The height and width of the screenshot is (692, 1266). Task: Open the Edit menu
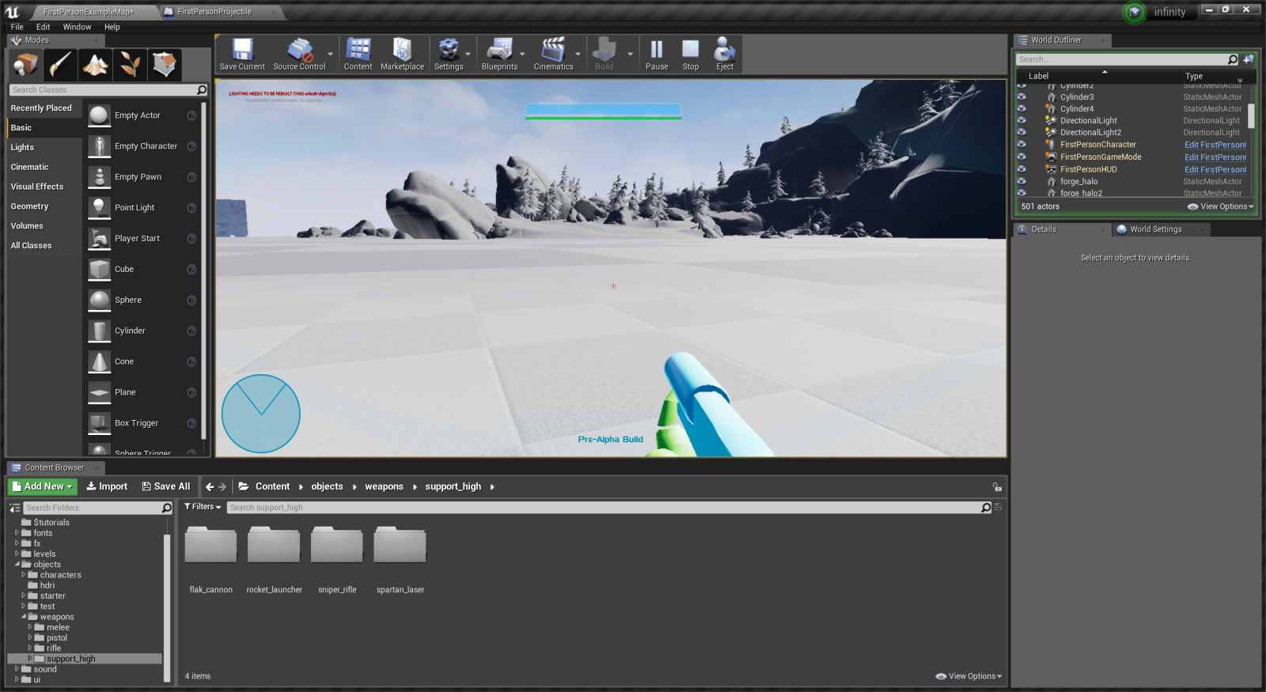click(44, 27)
